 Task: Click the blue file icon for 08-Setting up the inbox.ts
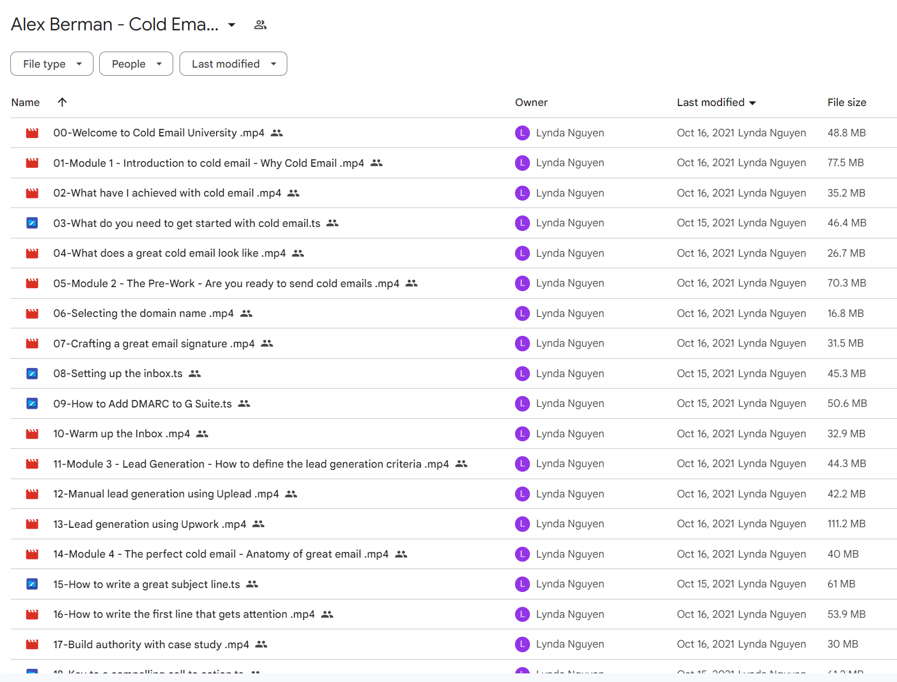(x=32, y=374)
